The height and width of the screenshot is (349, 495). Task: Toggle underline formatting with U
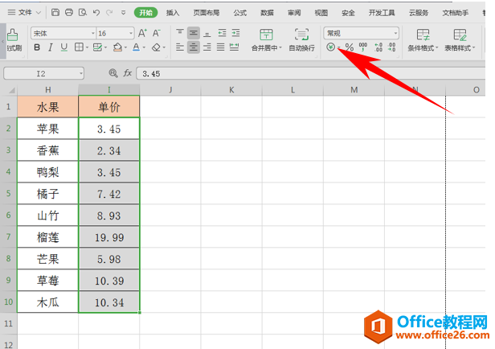click(64, 47)
